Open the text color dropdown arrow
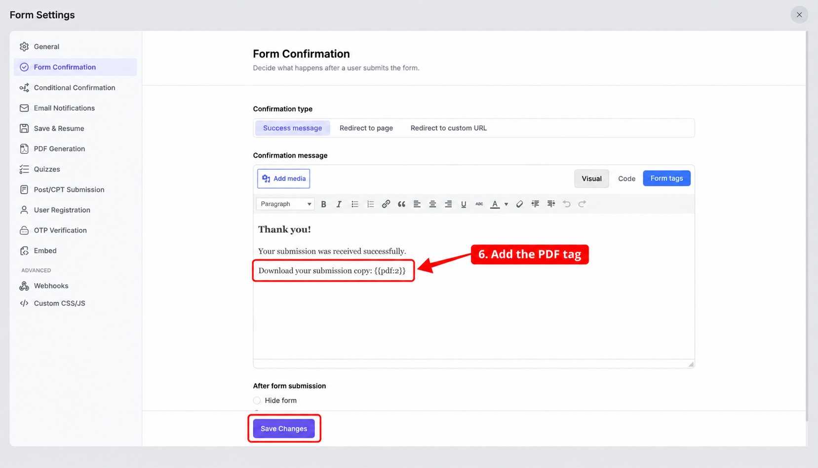The height and width of the screenshot is (468, 818). (506, 204)
